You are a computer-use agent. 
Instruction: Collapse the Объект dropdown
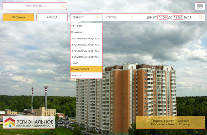coord(86,17)
